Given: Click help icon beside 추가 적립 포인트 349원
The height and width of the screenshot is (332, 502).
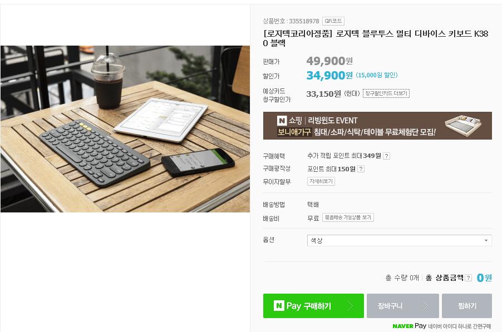Looking at the screenshot, I should pyautogui.click(x=386, y=156).
